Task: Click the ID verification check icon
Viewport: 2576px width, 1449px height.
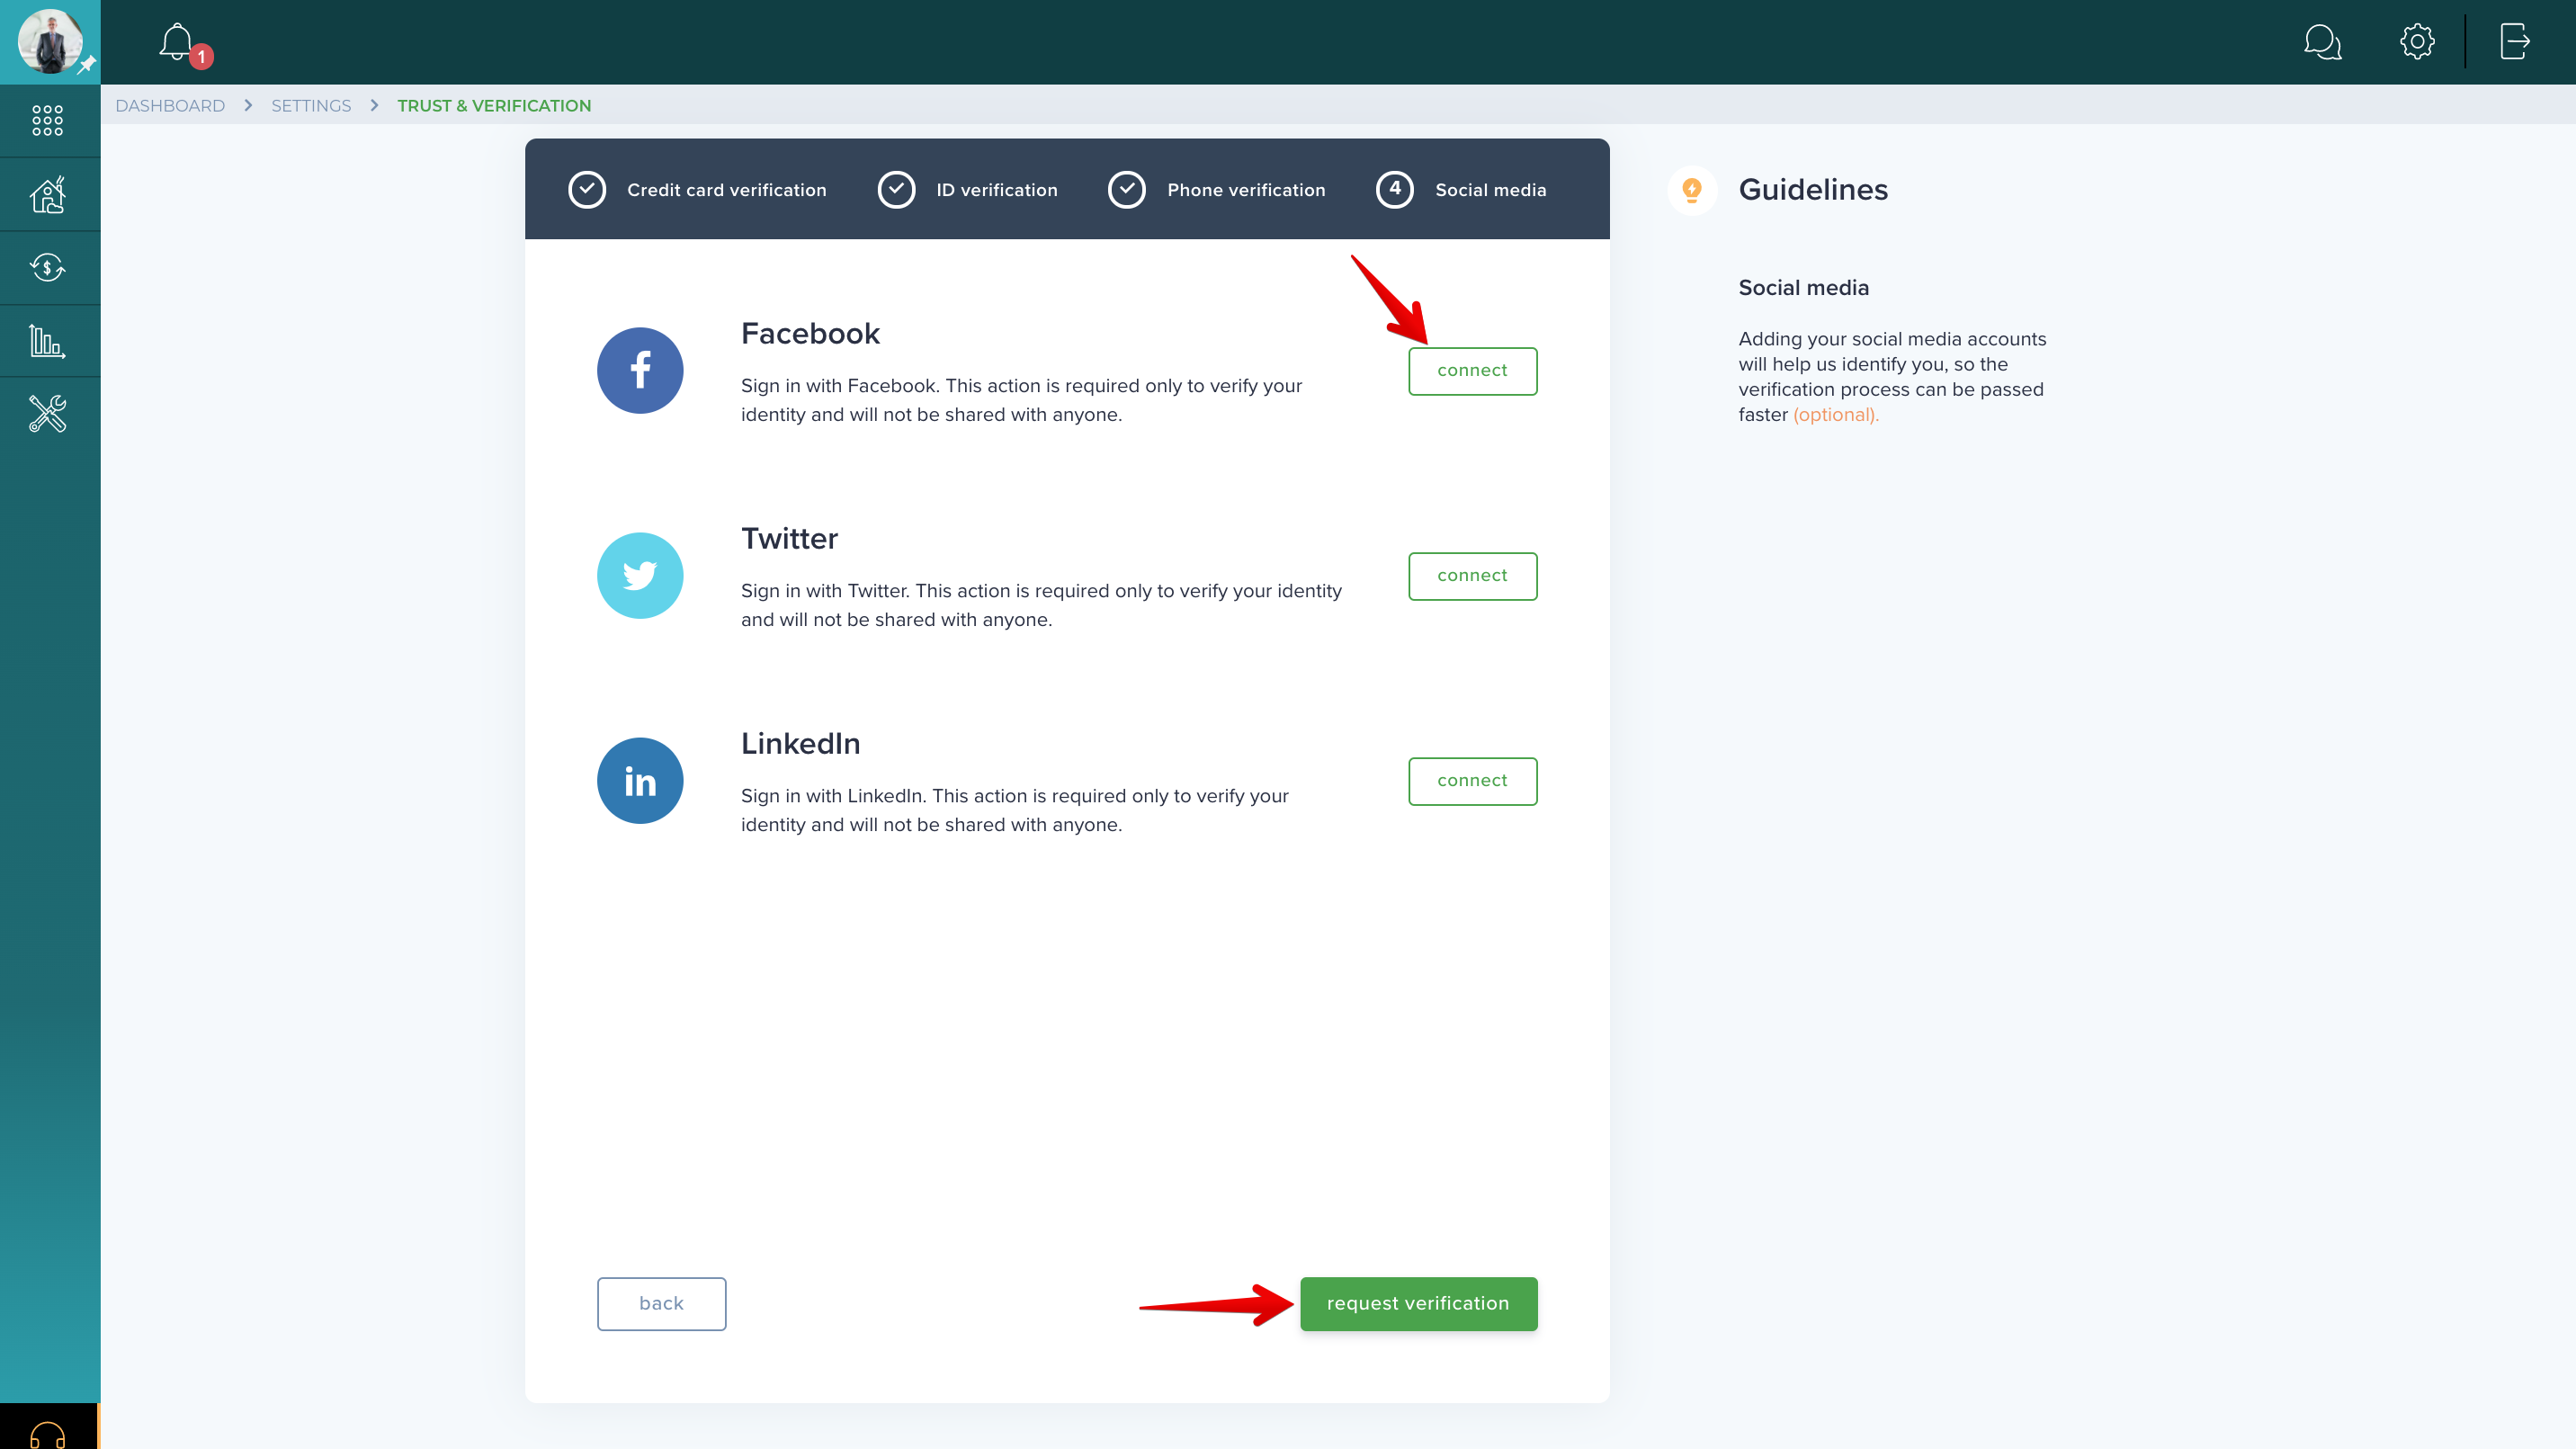Action: [896, 190]
